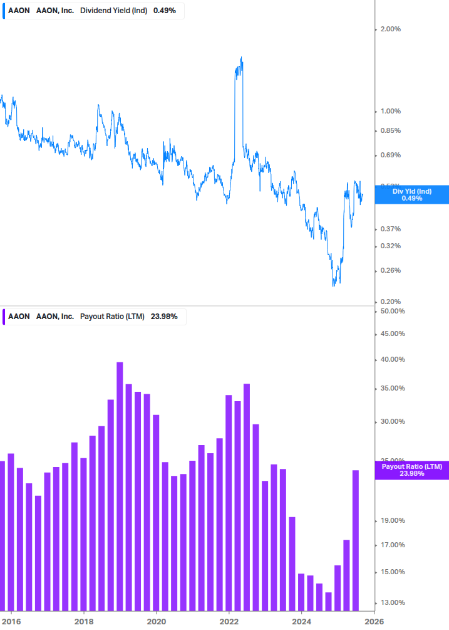Click the blue Dividend Yield legend color swatch
The height and width of the screenshot is (630, 449).
tap(4, 11)
